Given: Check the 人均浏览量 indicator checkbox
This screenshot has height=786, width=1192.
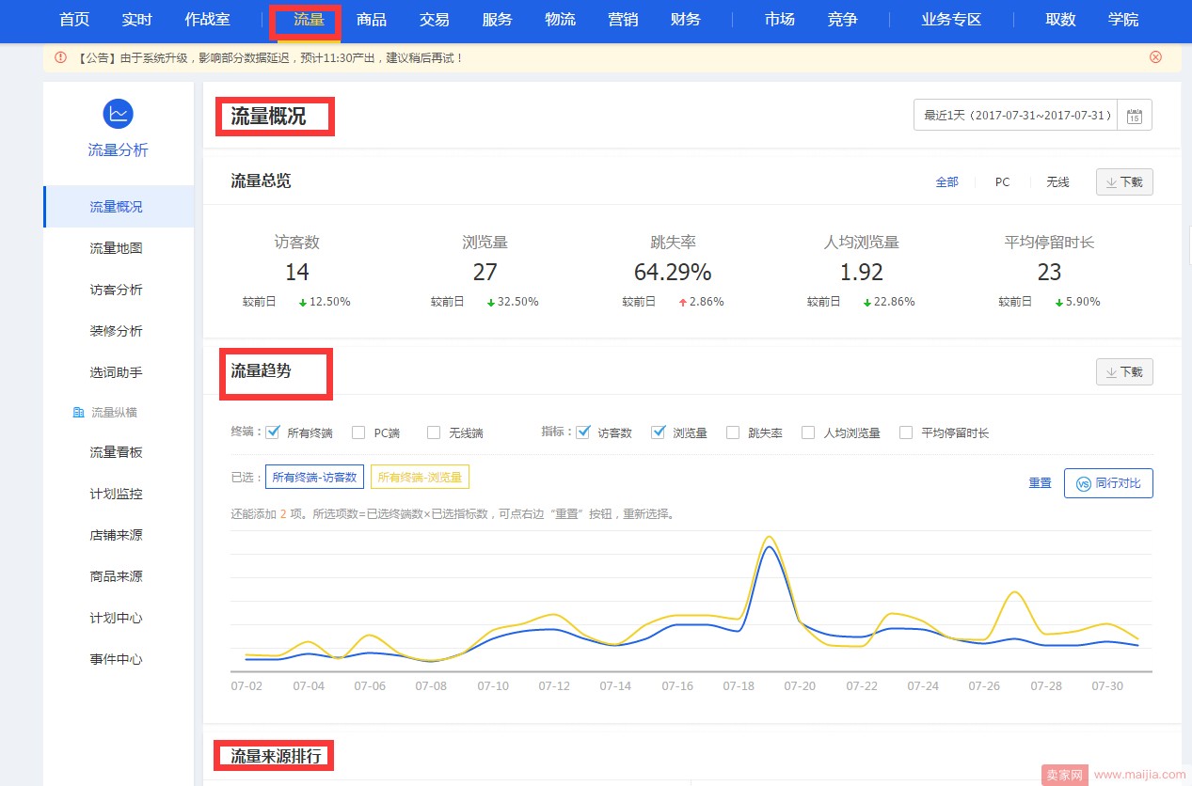Looking at the screenshot, I should (808, 432).
